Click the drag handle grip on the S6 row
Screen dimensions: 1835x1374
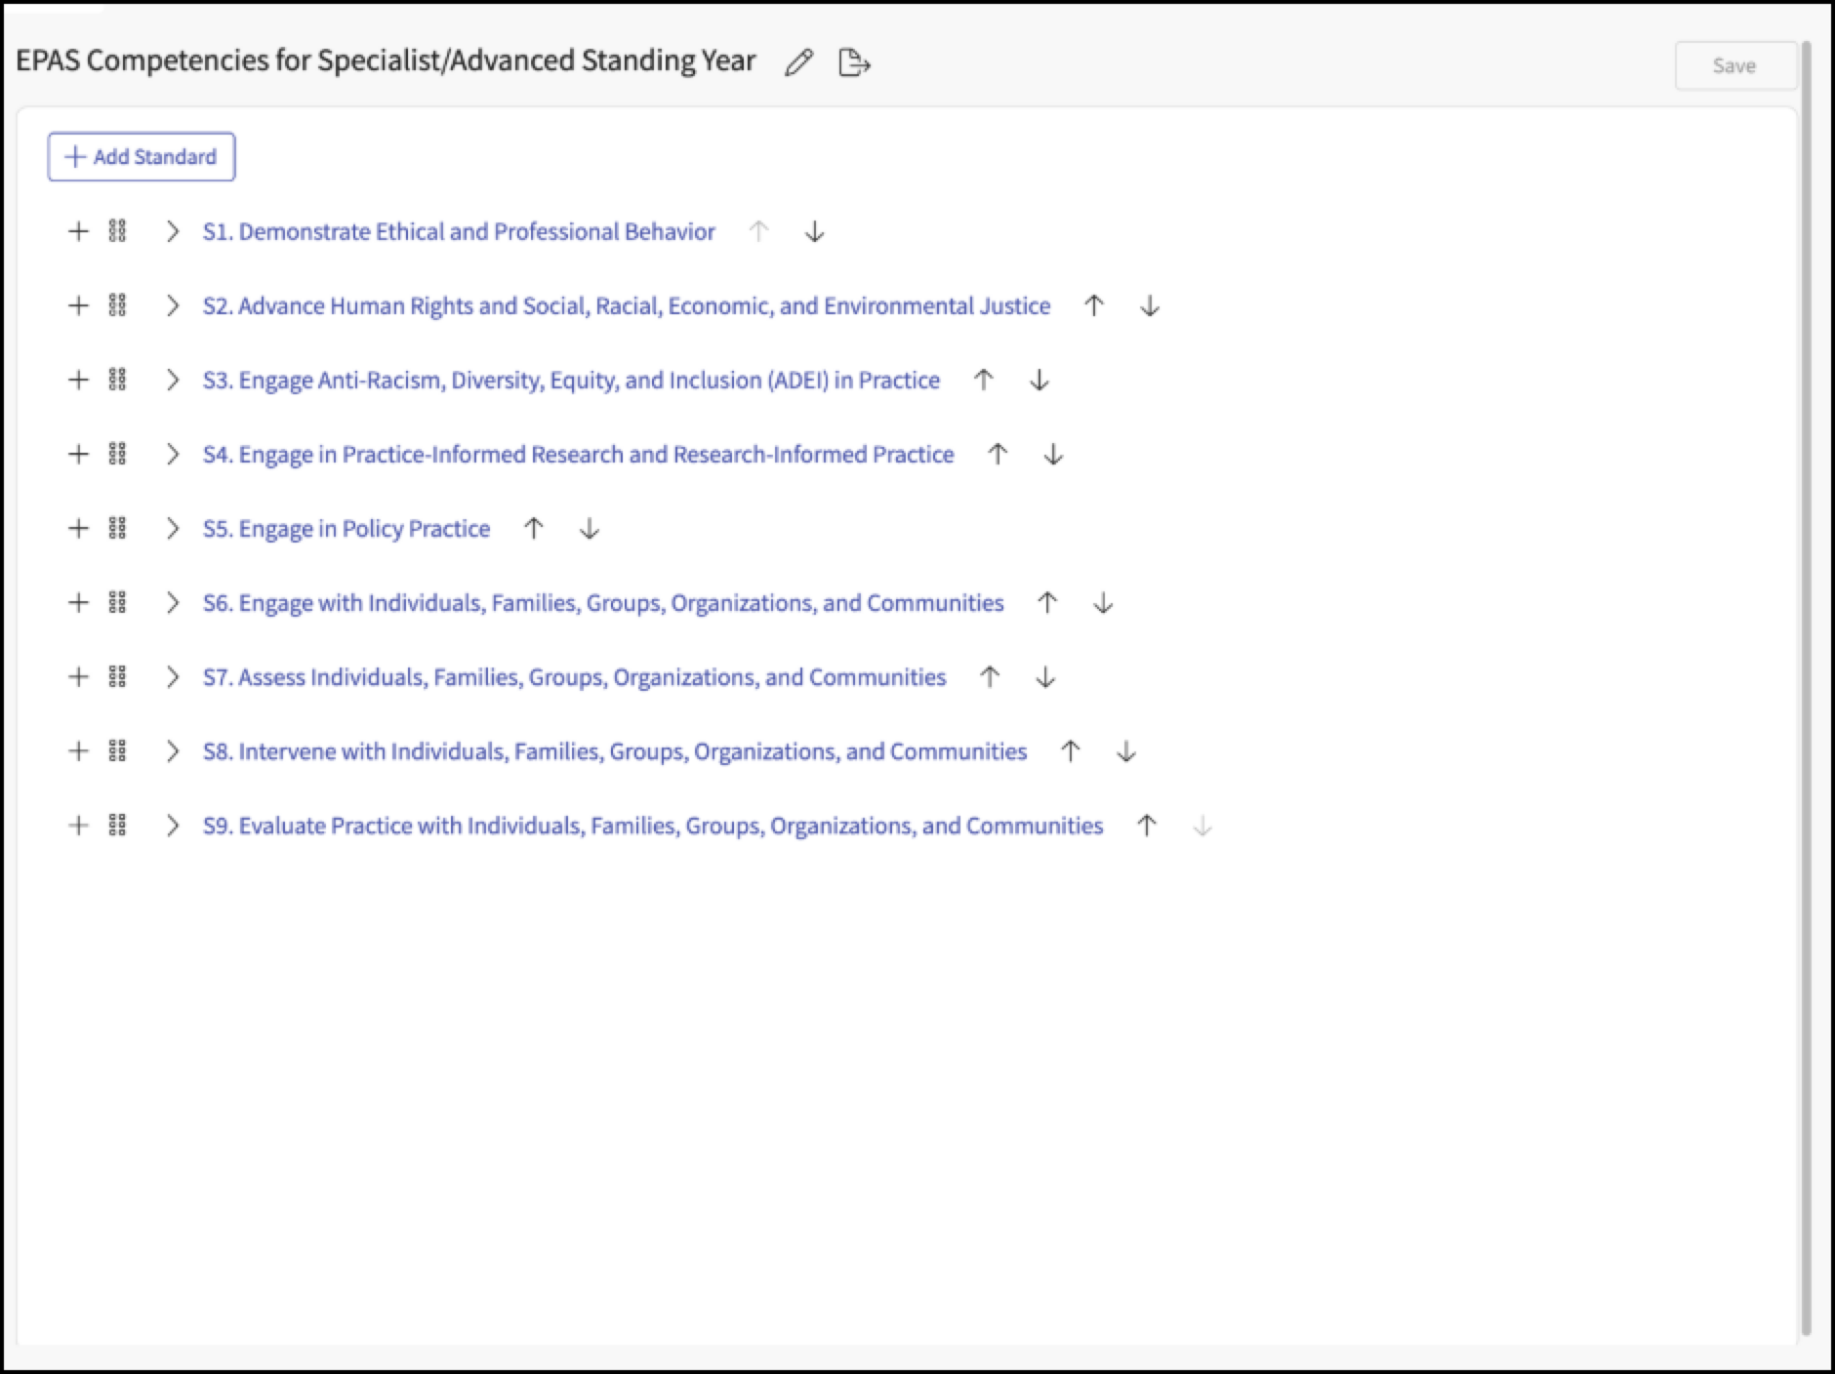tap(117, 602)
